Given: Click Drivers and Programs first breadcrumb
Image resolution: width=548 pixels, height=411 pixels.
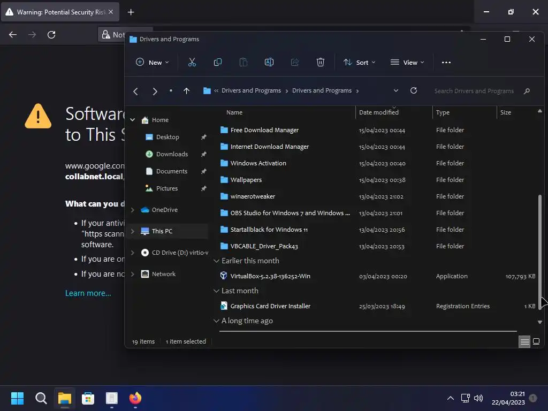Looking at the screenshot, I should click(251, 90).
